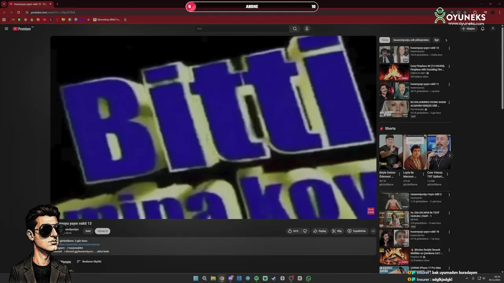Image resolution: width=504 pixels, height=283 pixels.
Task: Join the channel with Katıl button
Action: [x=88, y=231]
